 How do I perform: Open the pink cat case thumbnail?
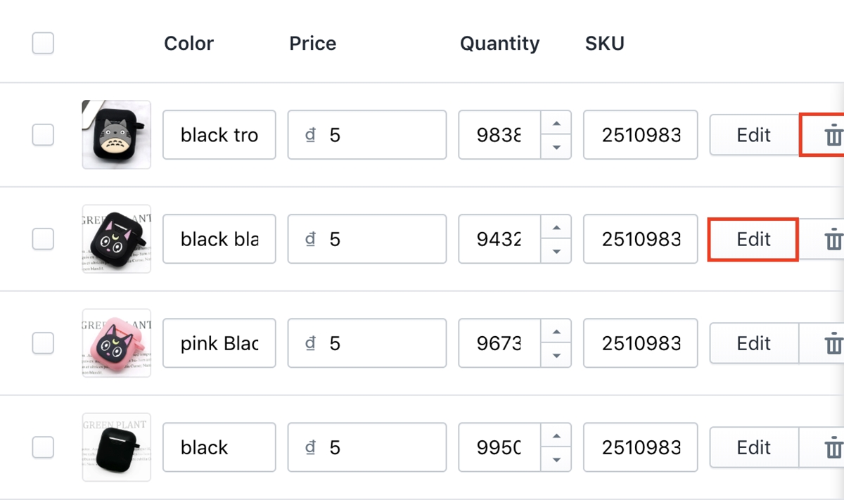(116, 343)
